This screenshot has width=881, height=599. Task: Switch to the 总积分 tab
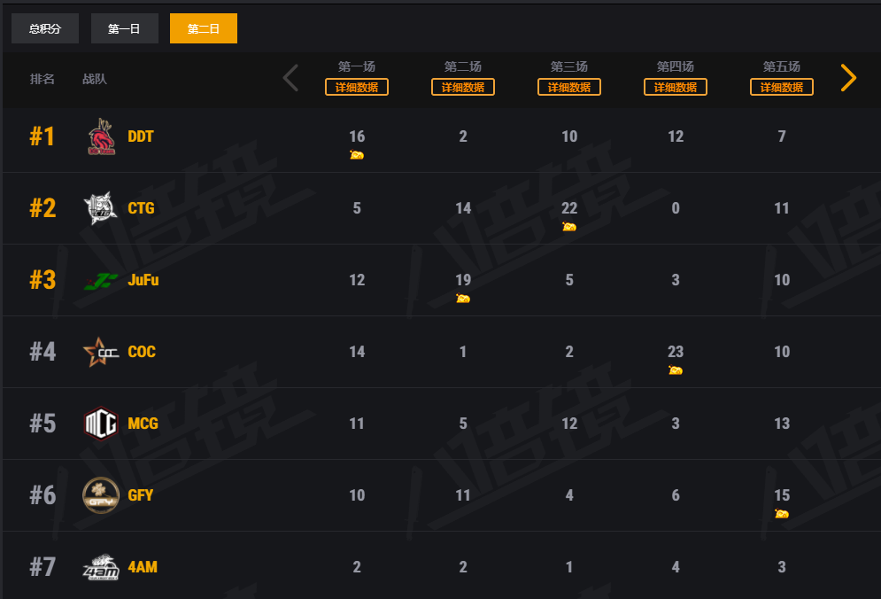45,28
